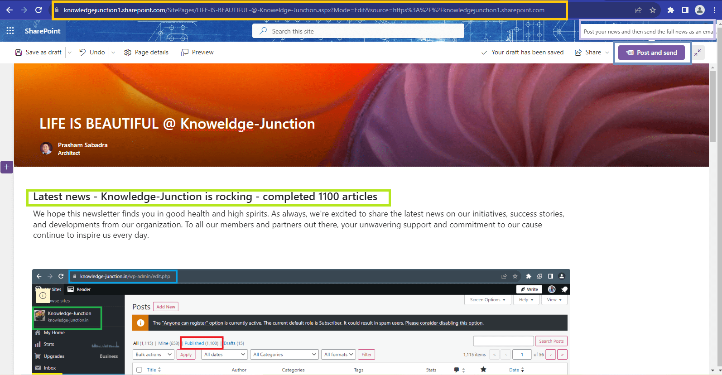
Task: Click the Undo curved arrow icon
Action: [x=82, y=53]
